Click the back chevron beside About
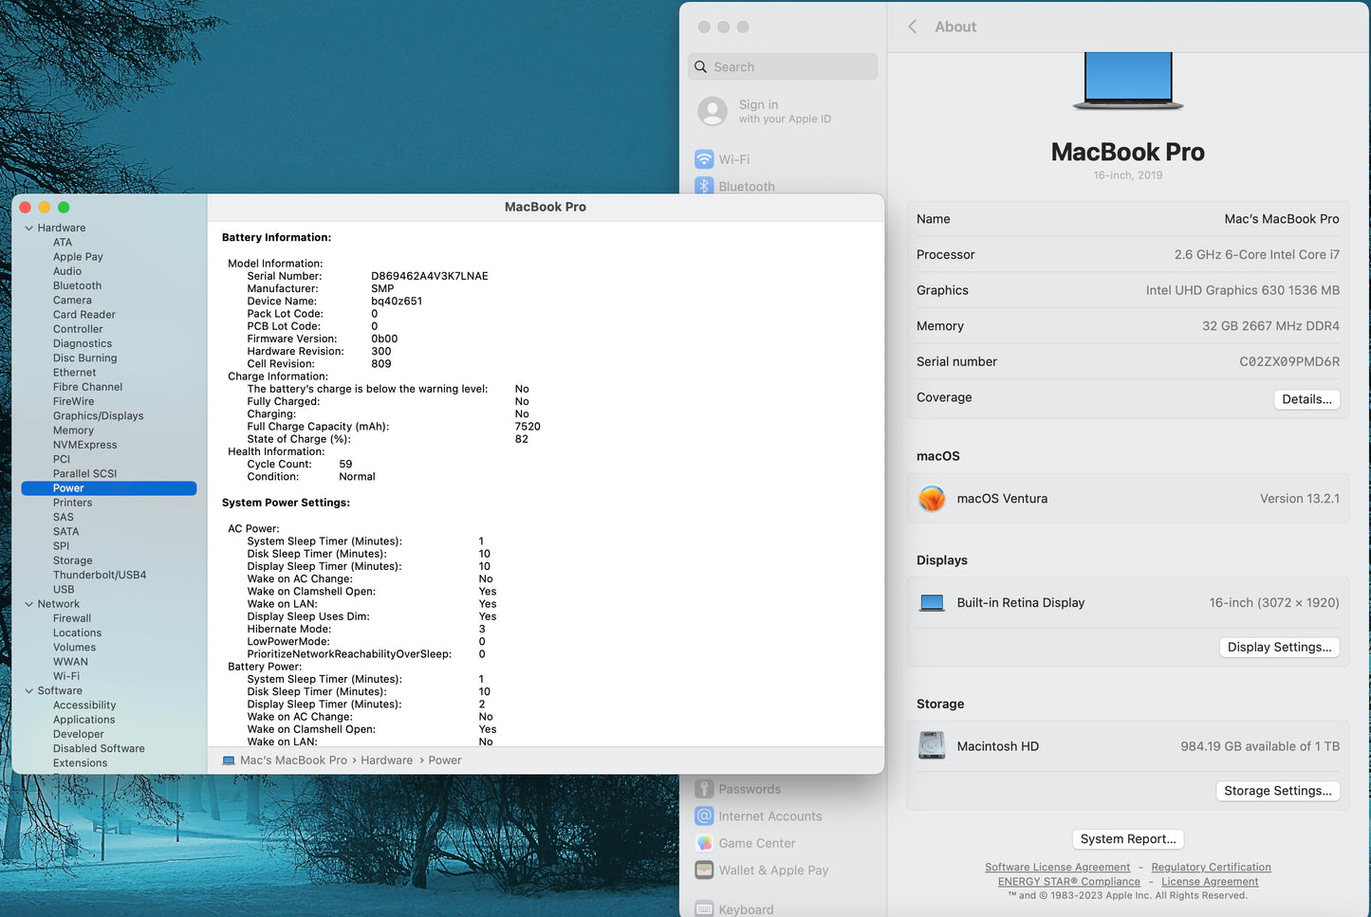The height and width of the screenshot is (917, 1371). click(x=913, y=27)
